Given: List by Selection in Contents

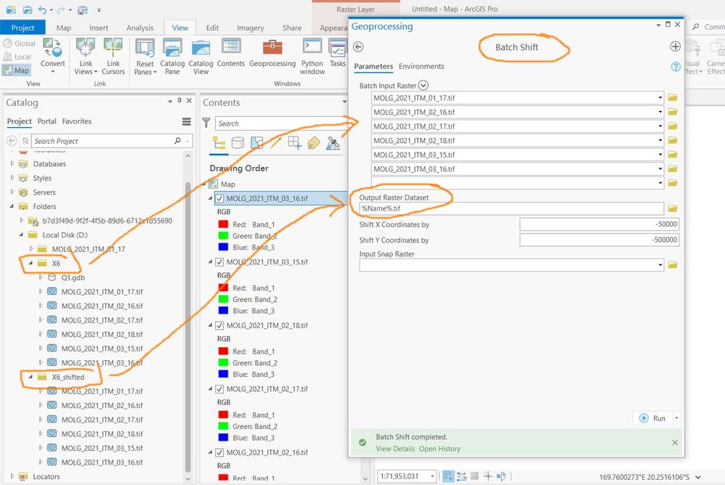Looking at the screenshot, I should click(256, 143).
